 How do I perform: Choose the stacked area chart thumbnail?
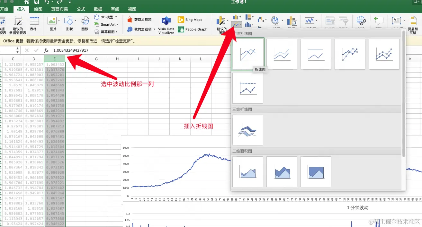[282, 172]
